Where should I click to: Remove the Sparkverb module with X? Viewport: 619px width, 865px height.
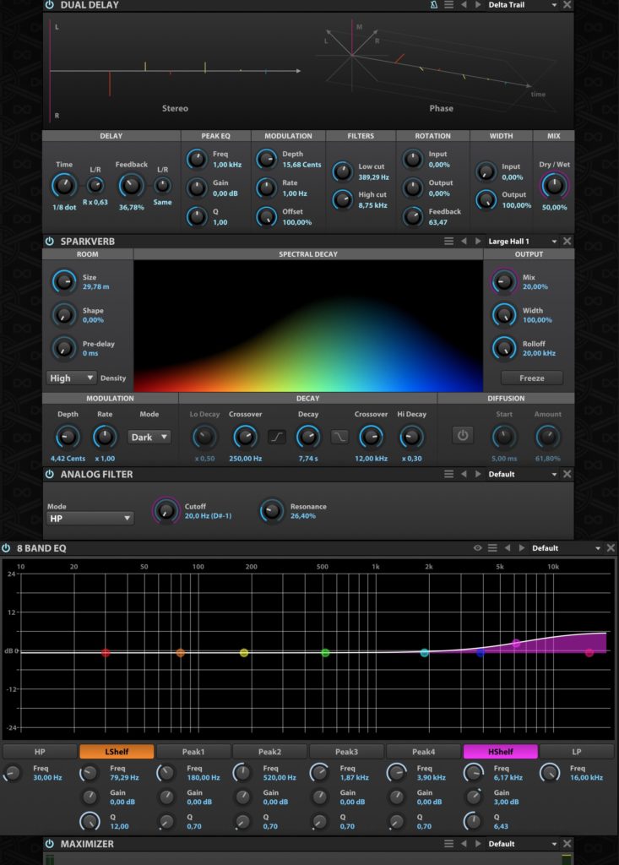point(567,241)
